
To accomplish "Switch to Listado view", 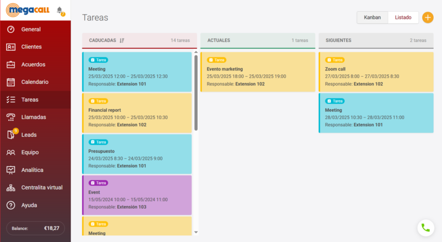I will point(403,18).
